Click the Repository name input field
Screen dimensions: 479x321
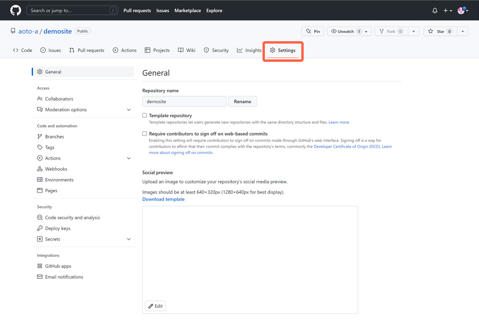coord(184,102)
